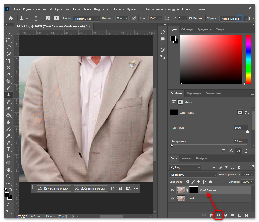
Task: Activate the Eyedropper tool
Action: (8, 74)
